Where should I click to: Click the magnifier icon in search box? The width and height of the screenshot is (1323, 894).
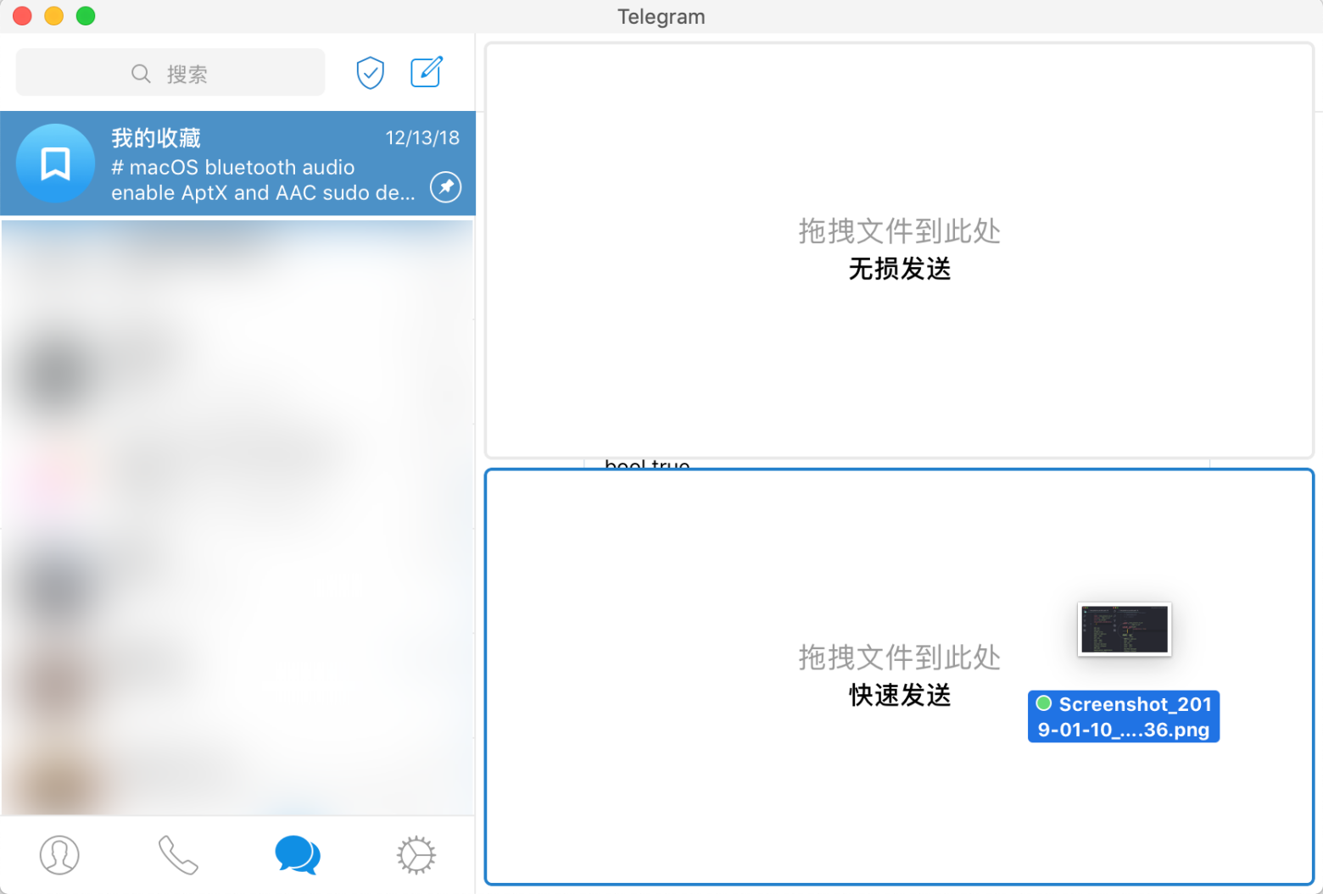141,74
